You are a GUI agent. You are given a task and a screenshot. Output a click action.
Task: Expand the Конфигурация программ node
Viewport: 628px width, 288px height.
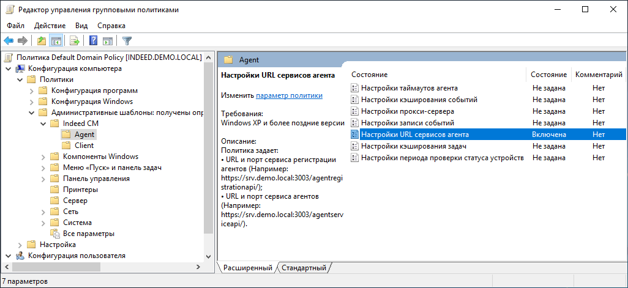pos(32,90)
